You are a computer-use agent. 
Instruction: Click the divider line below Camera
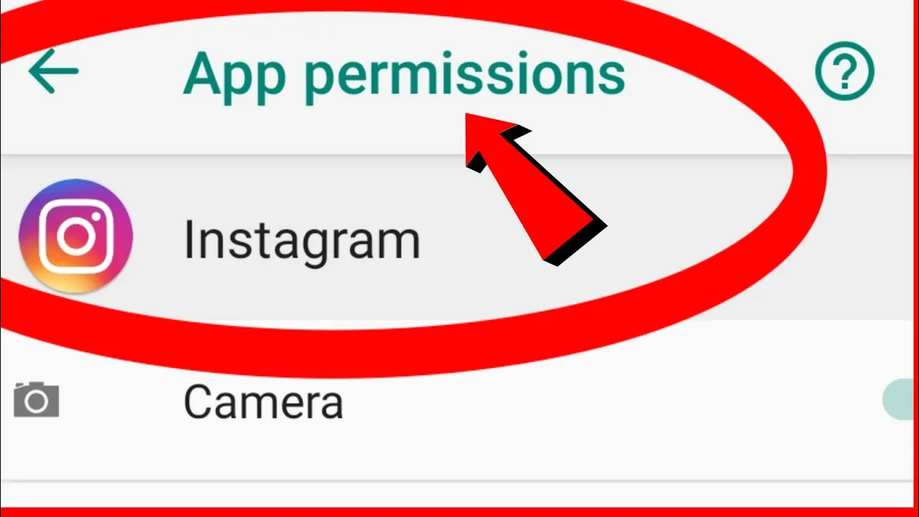click(459, 480)
